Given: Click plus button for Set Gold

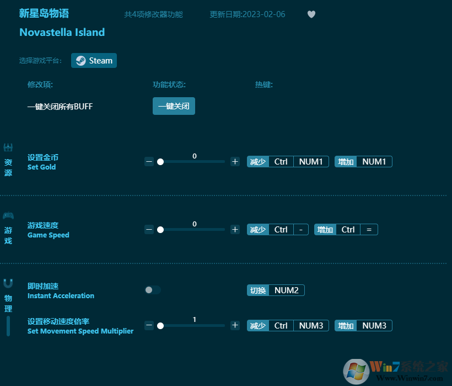Looking at the screenshot, I should (235, 162).
